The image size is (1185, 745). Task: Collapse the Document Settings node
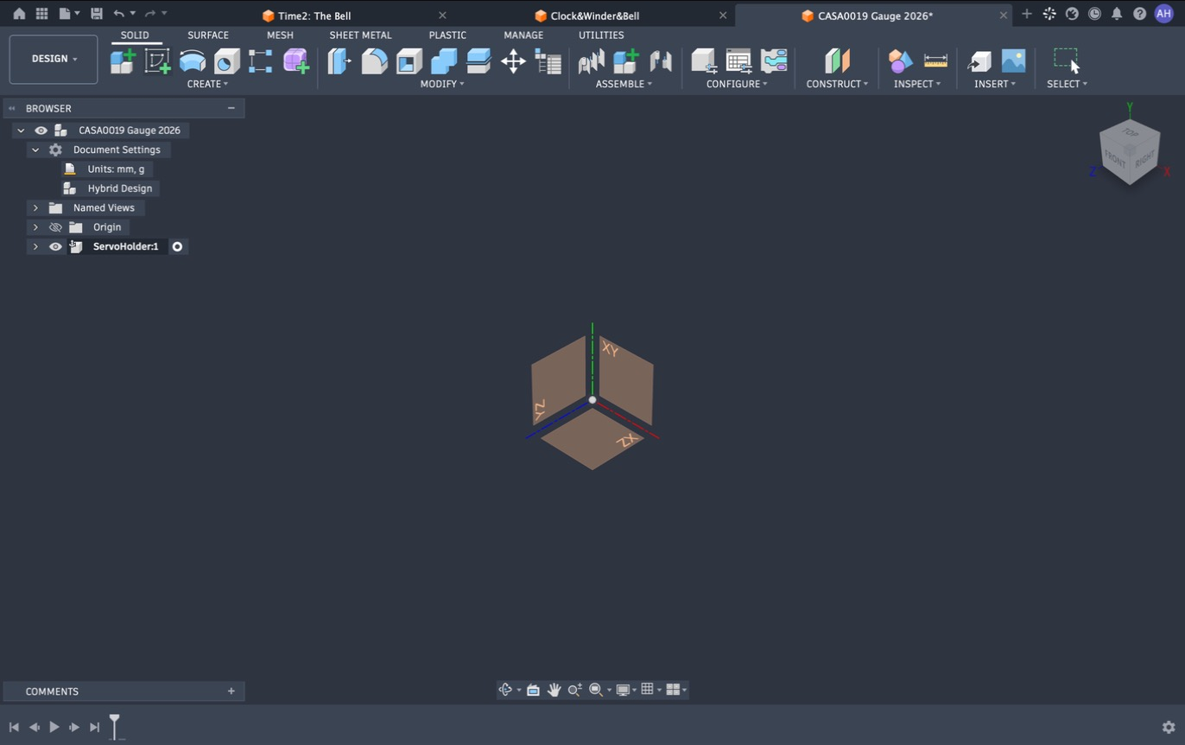click(35, 150)
